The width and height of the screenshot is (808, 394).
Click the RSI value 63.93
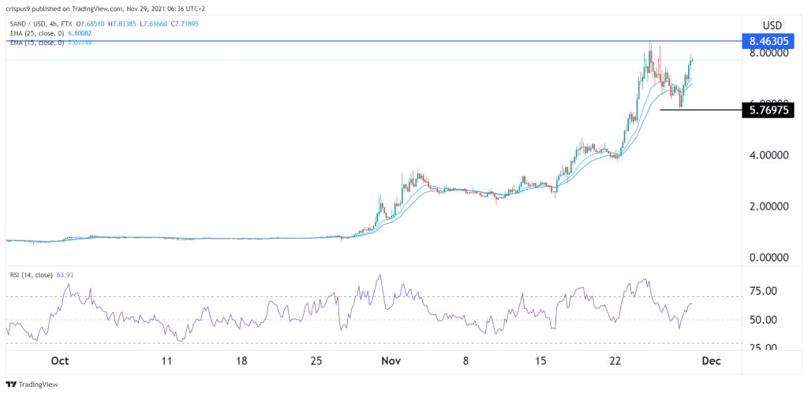pos(65,275)
